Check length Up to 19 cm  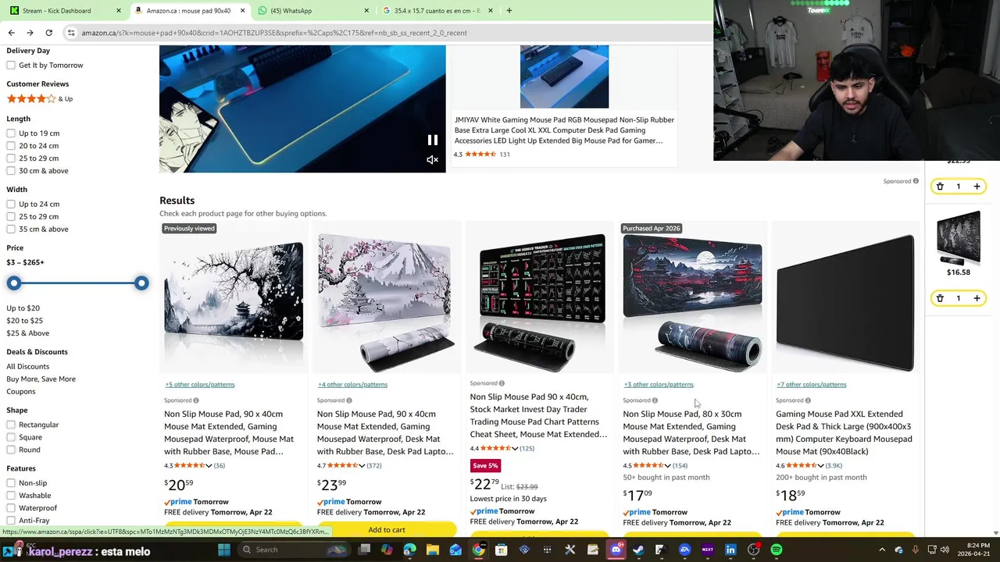[x=11, y=133]
